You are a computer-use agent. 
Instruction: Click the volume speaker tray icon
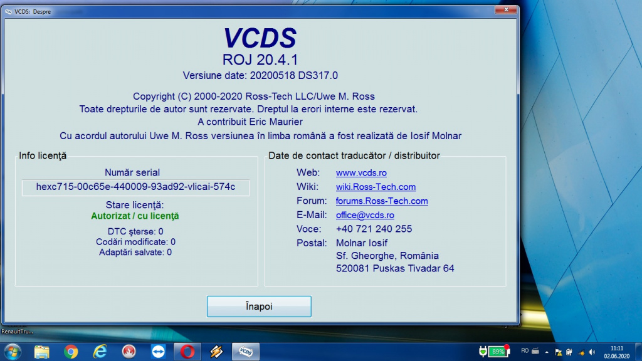(x=592, y=352)
